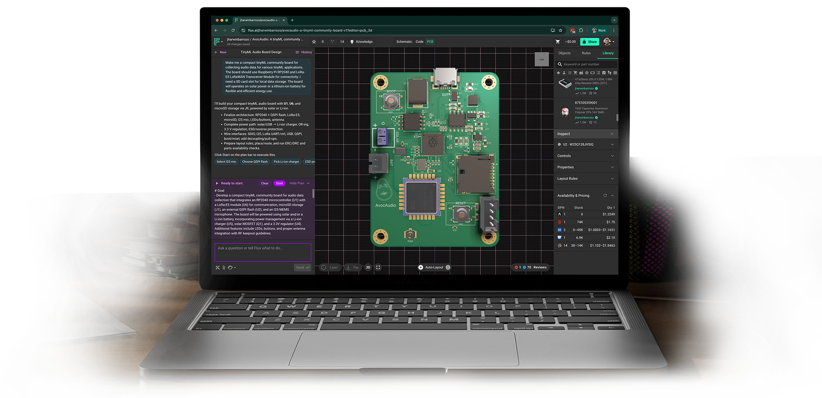The height and width of the screenshot is (398, 822).
Task: Expand the Controls section
Action: [x=585, y=156]
